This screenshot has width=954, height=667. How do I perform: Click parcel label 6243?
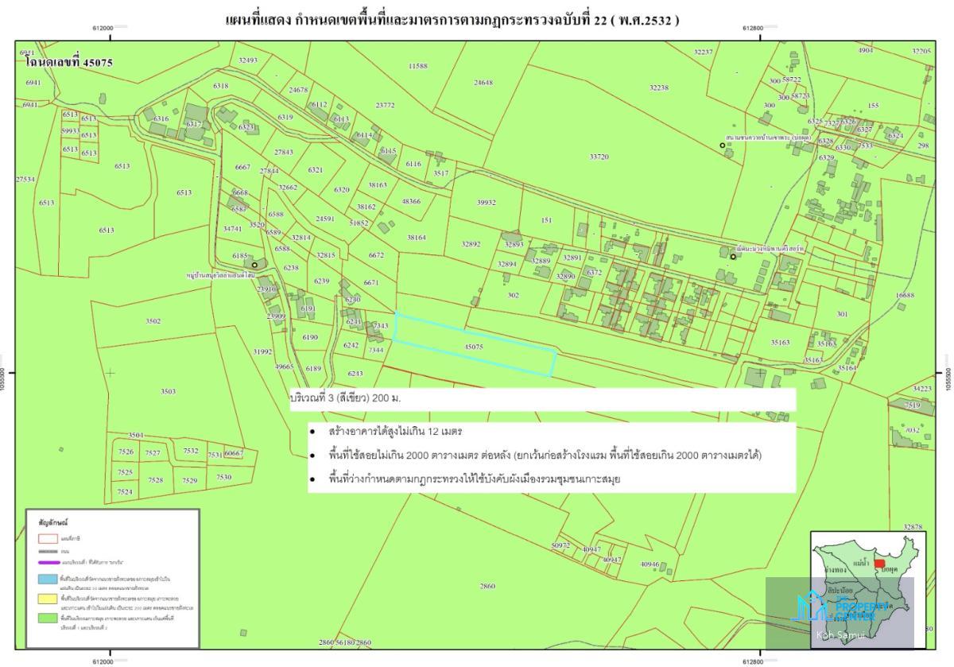(355, 374)
